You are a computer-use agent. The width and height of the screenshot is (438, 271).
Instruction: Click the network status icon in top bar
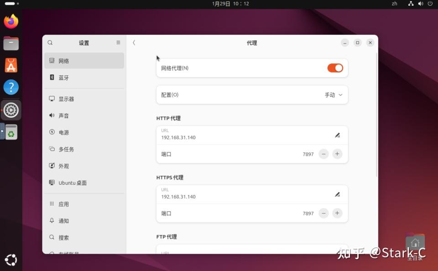click(x=411, y=4)
